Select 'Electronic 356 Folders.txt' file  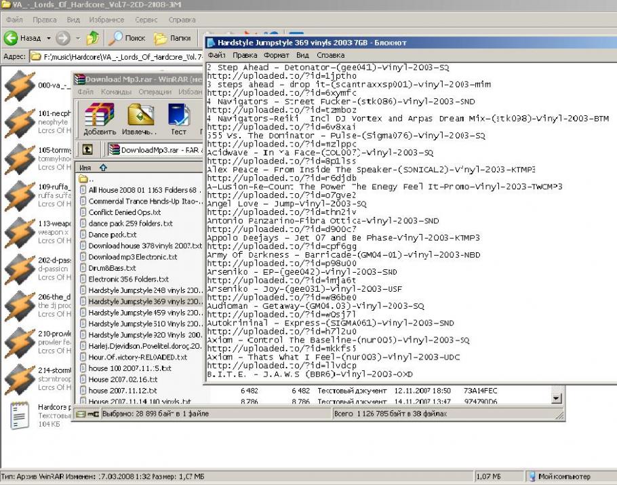click(124, 279)
